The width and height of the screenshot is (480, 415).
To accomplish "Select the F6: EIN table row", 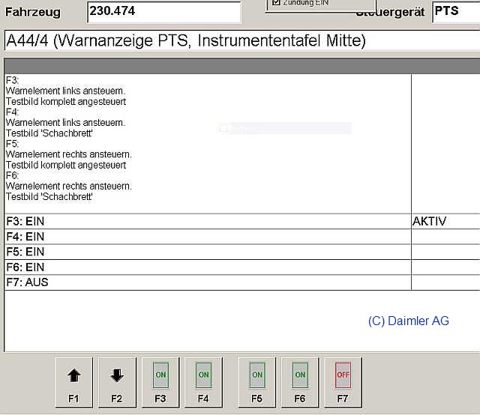I will [207, 267].
